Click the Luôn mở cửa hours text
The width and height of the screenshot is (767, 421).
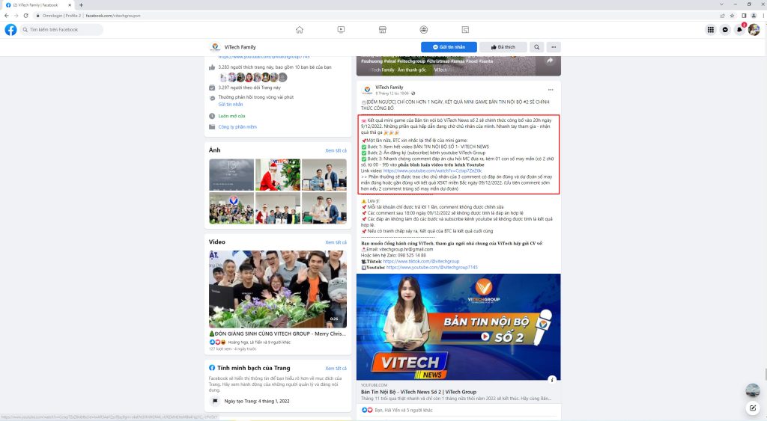coord(231,116)
